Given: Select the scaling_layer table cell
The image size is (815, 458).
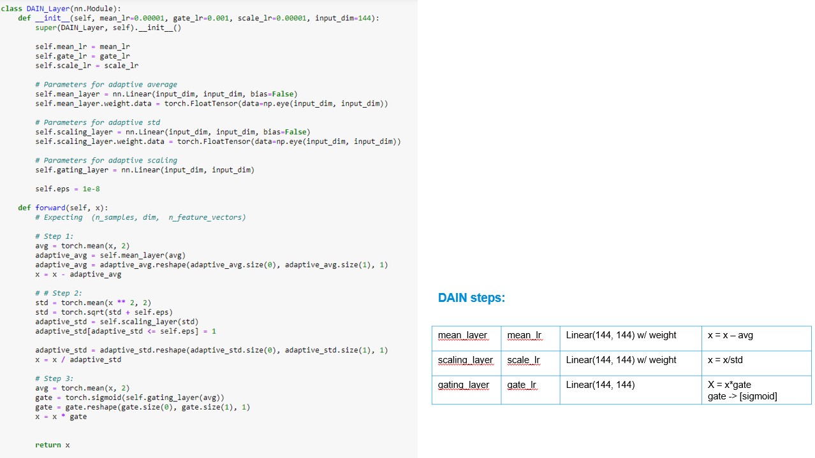Looking at the screenshot, I should point(465,360).
